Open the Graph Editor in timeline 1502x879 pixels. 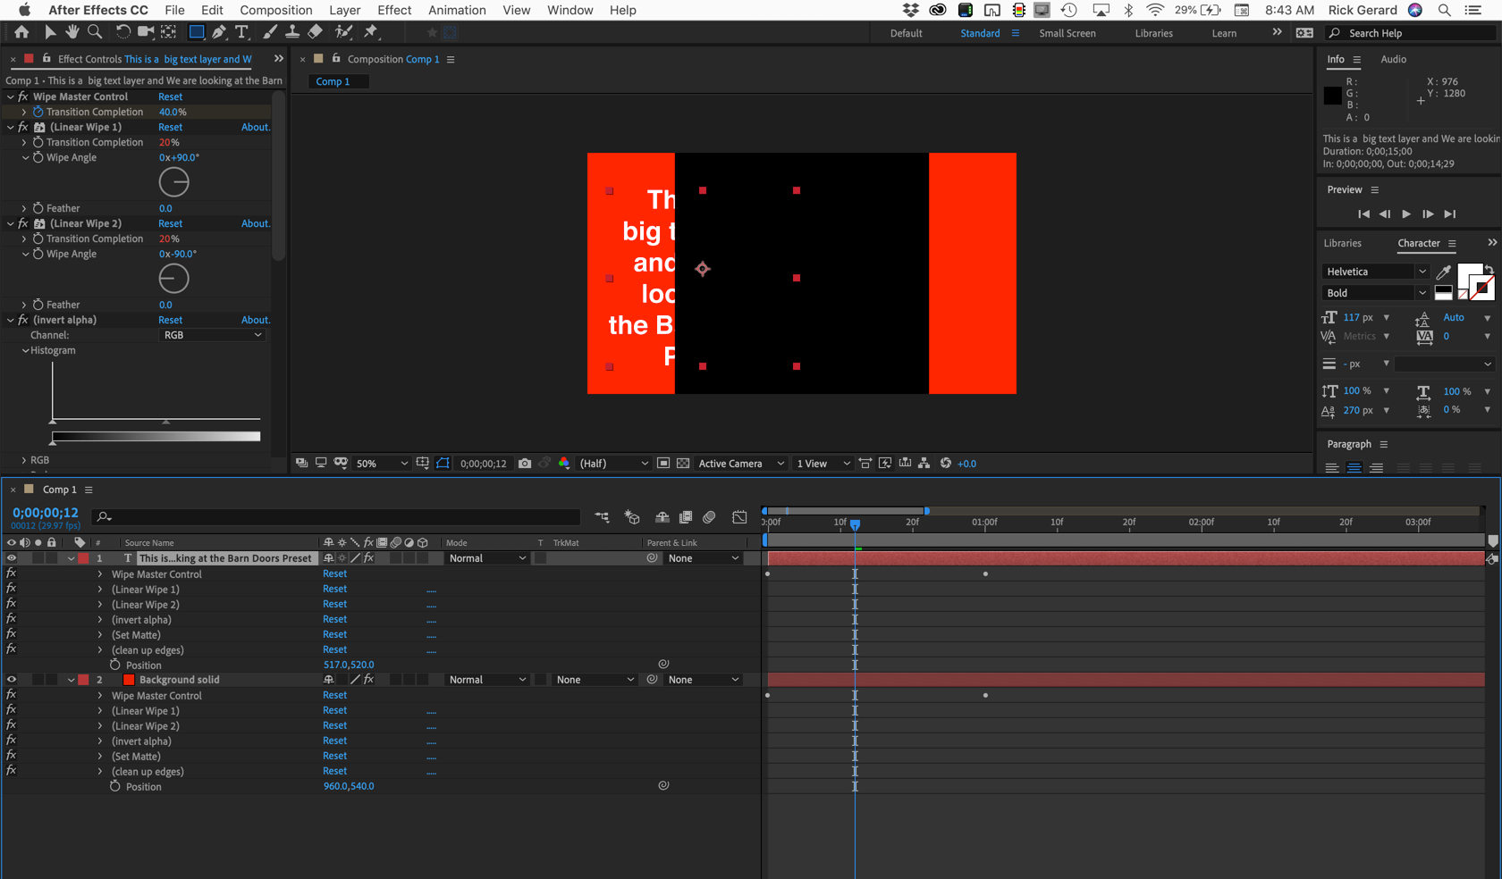click(739, 517)
